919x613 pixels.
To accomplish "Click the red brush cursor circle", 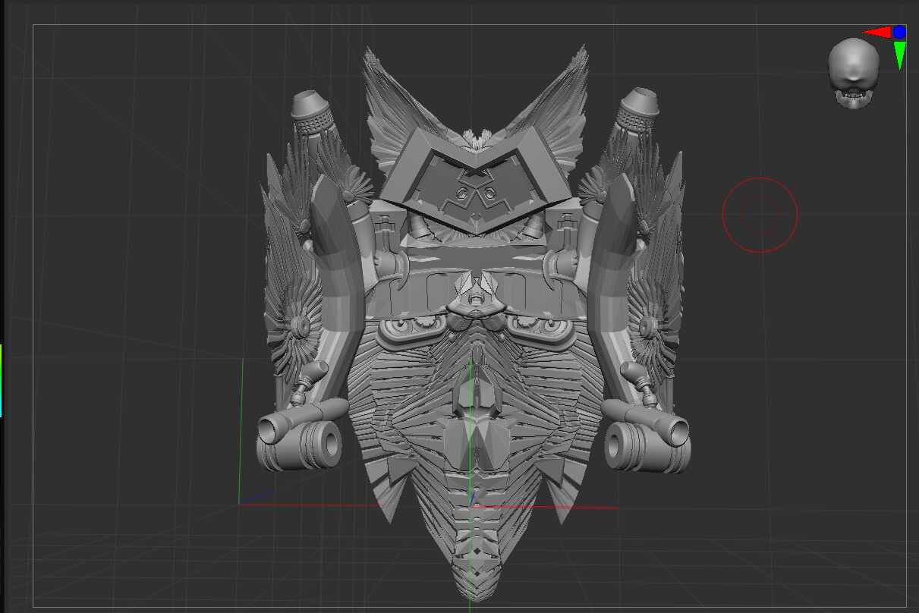I will tap(760, 215).
